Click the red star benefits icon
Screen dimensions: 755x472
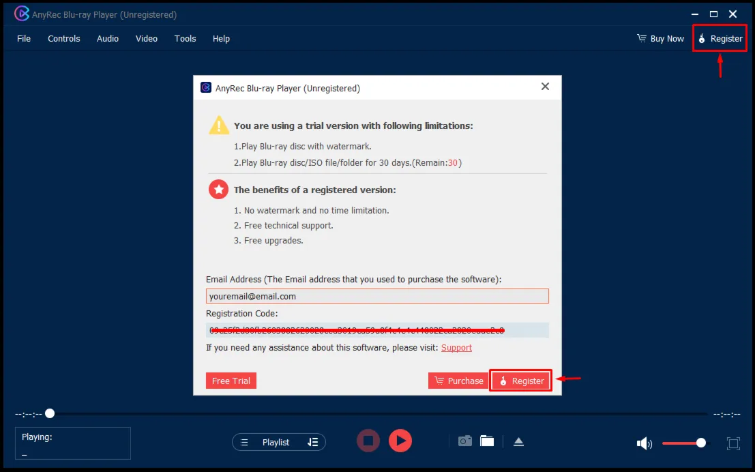pyautogui.click(x=219, y=190)
